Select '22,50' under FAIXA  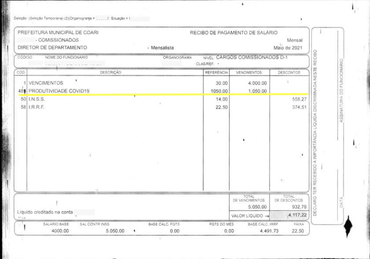[x=298, y=231]
